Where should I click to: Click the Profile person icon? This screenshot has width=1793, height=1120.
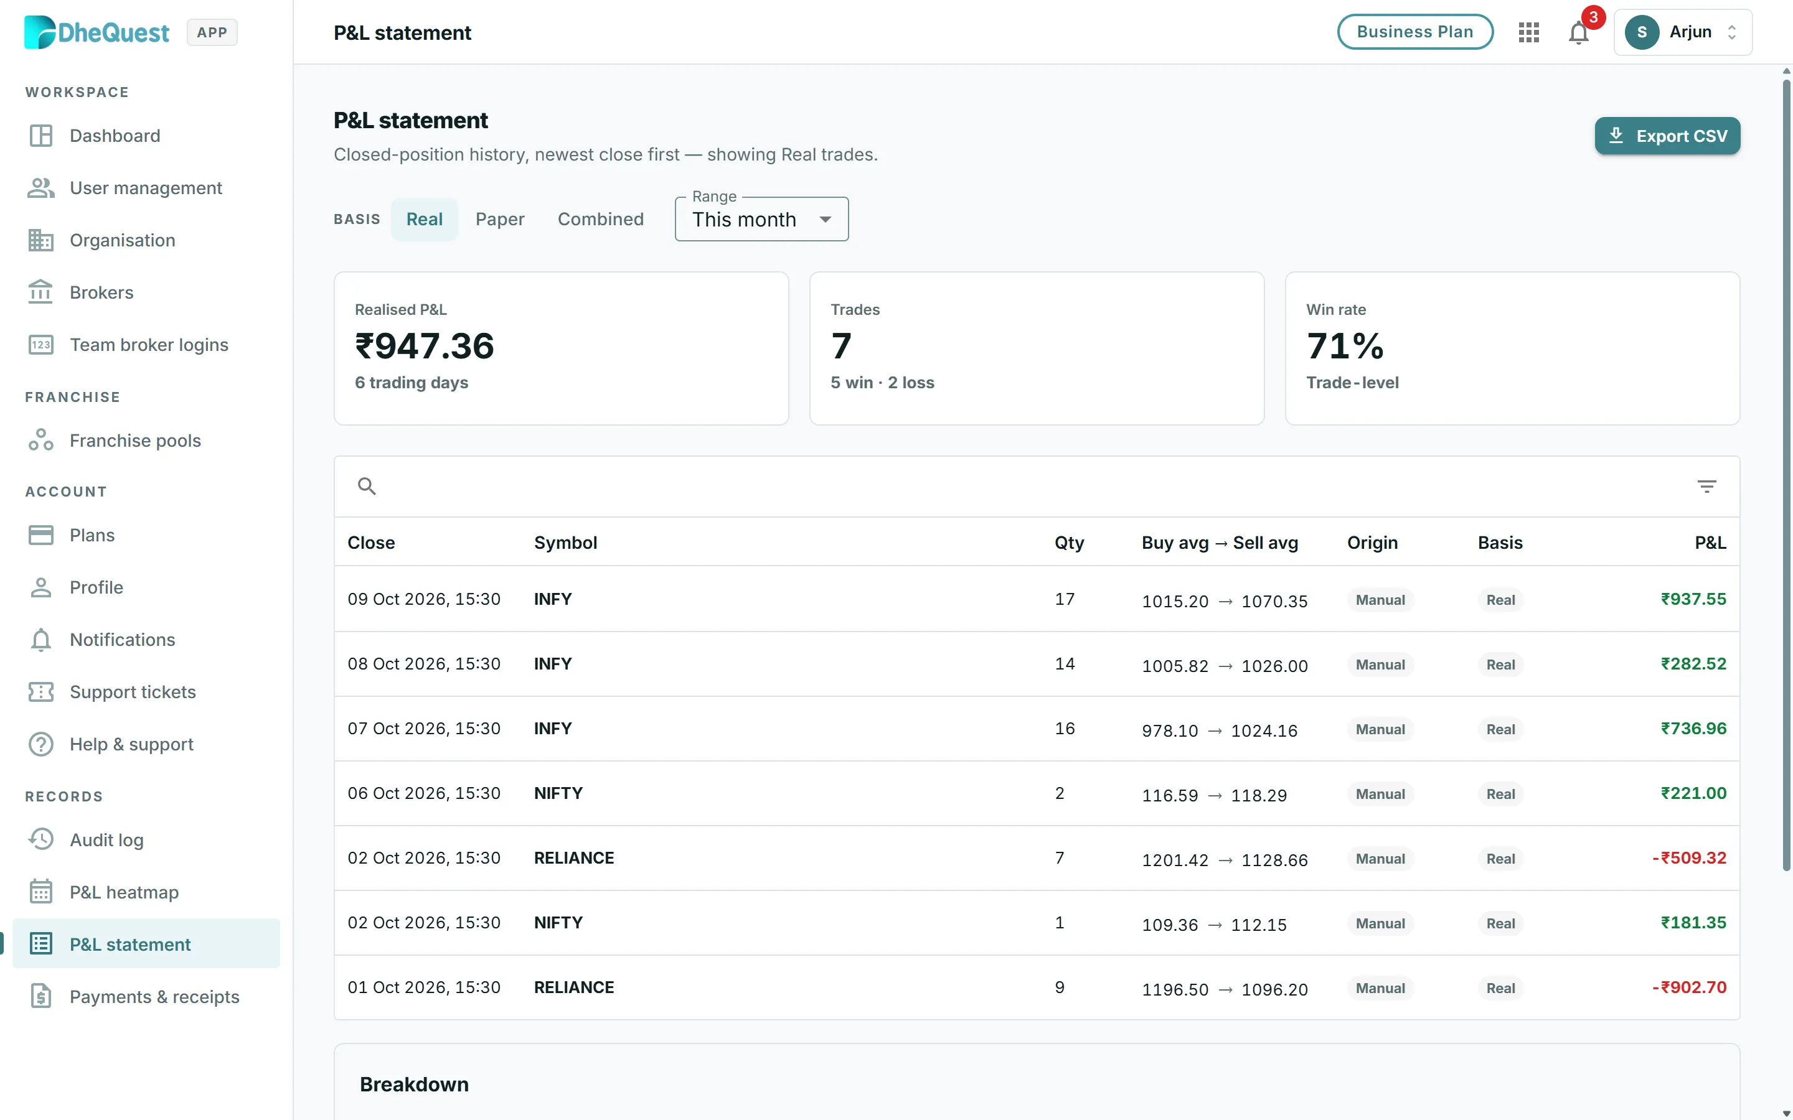pos(40,587)
